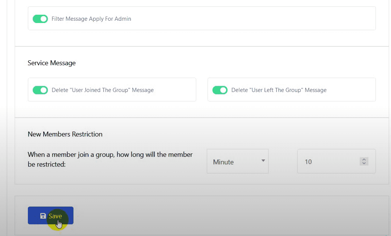
Task: Click empty area right of the Save button
Action: pos(226,216)
